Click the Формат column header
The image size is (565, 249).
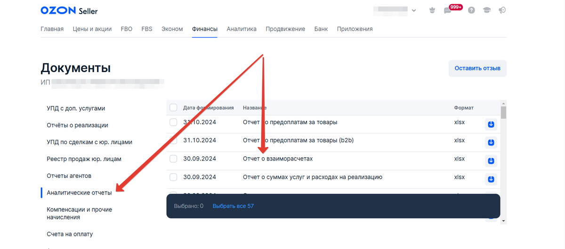464,108
